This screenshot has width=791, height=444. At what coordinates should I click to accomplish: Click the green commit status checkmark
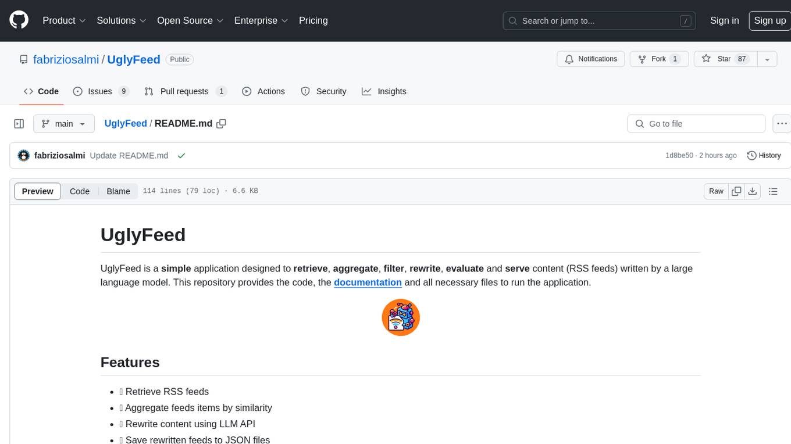(181, 155)
